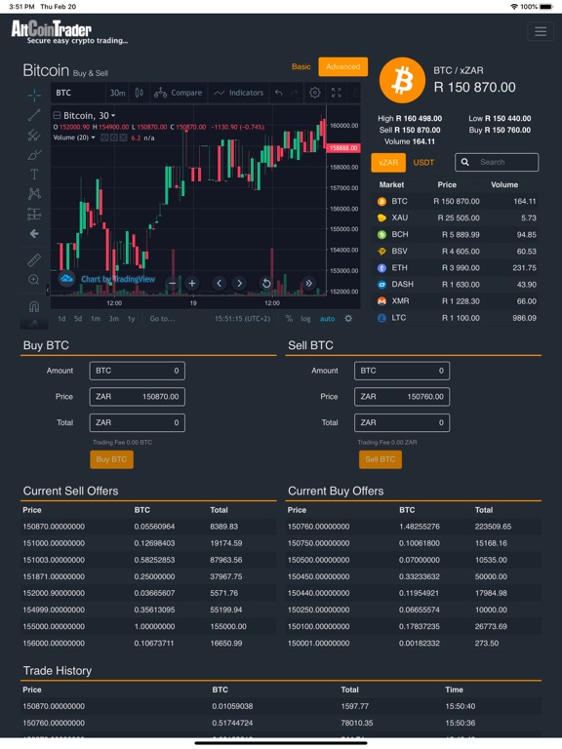
Task: Click the back arrow in chart sidebar
Action: (34, 234)
